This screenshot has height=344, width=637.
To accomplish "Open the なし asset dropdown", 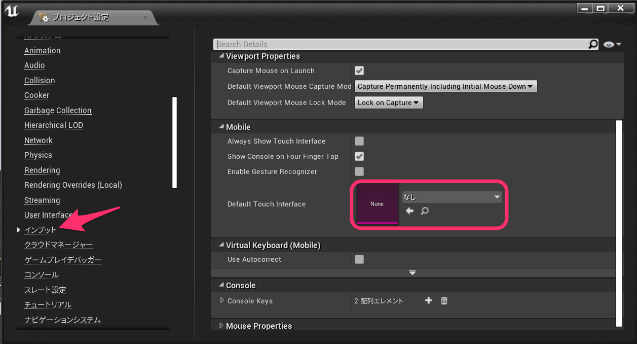I will coord(452,197).
